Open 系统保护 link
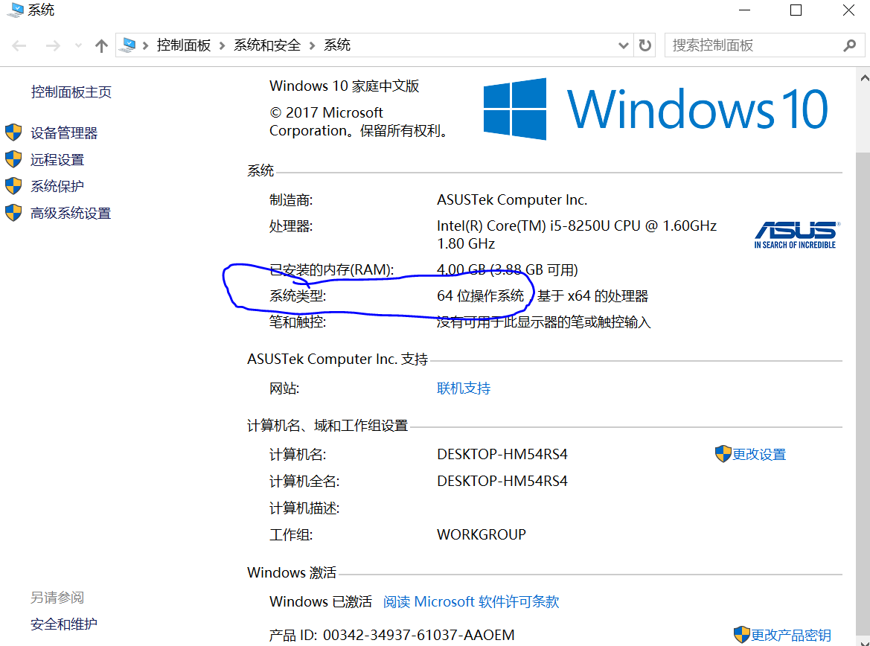This screenshot has height=646, width=870. (57, 186)
